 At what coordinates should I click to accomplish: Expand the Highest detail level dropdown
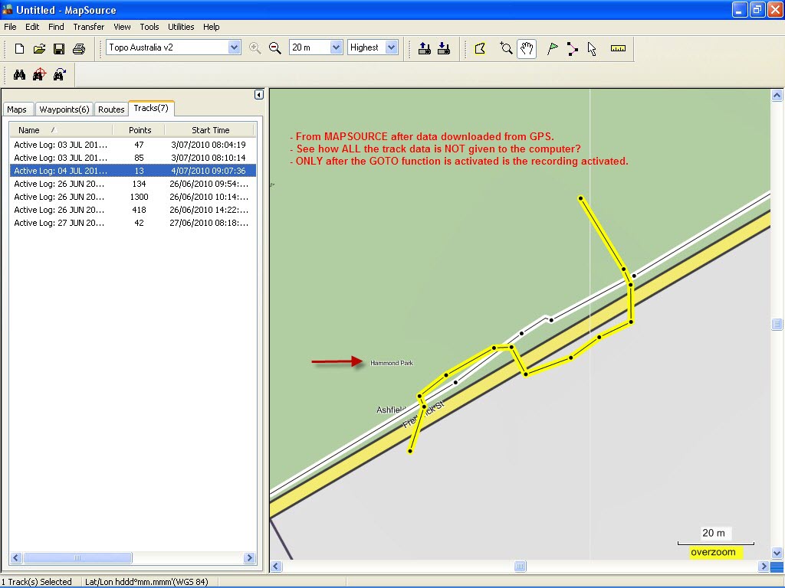pos(392,47)
